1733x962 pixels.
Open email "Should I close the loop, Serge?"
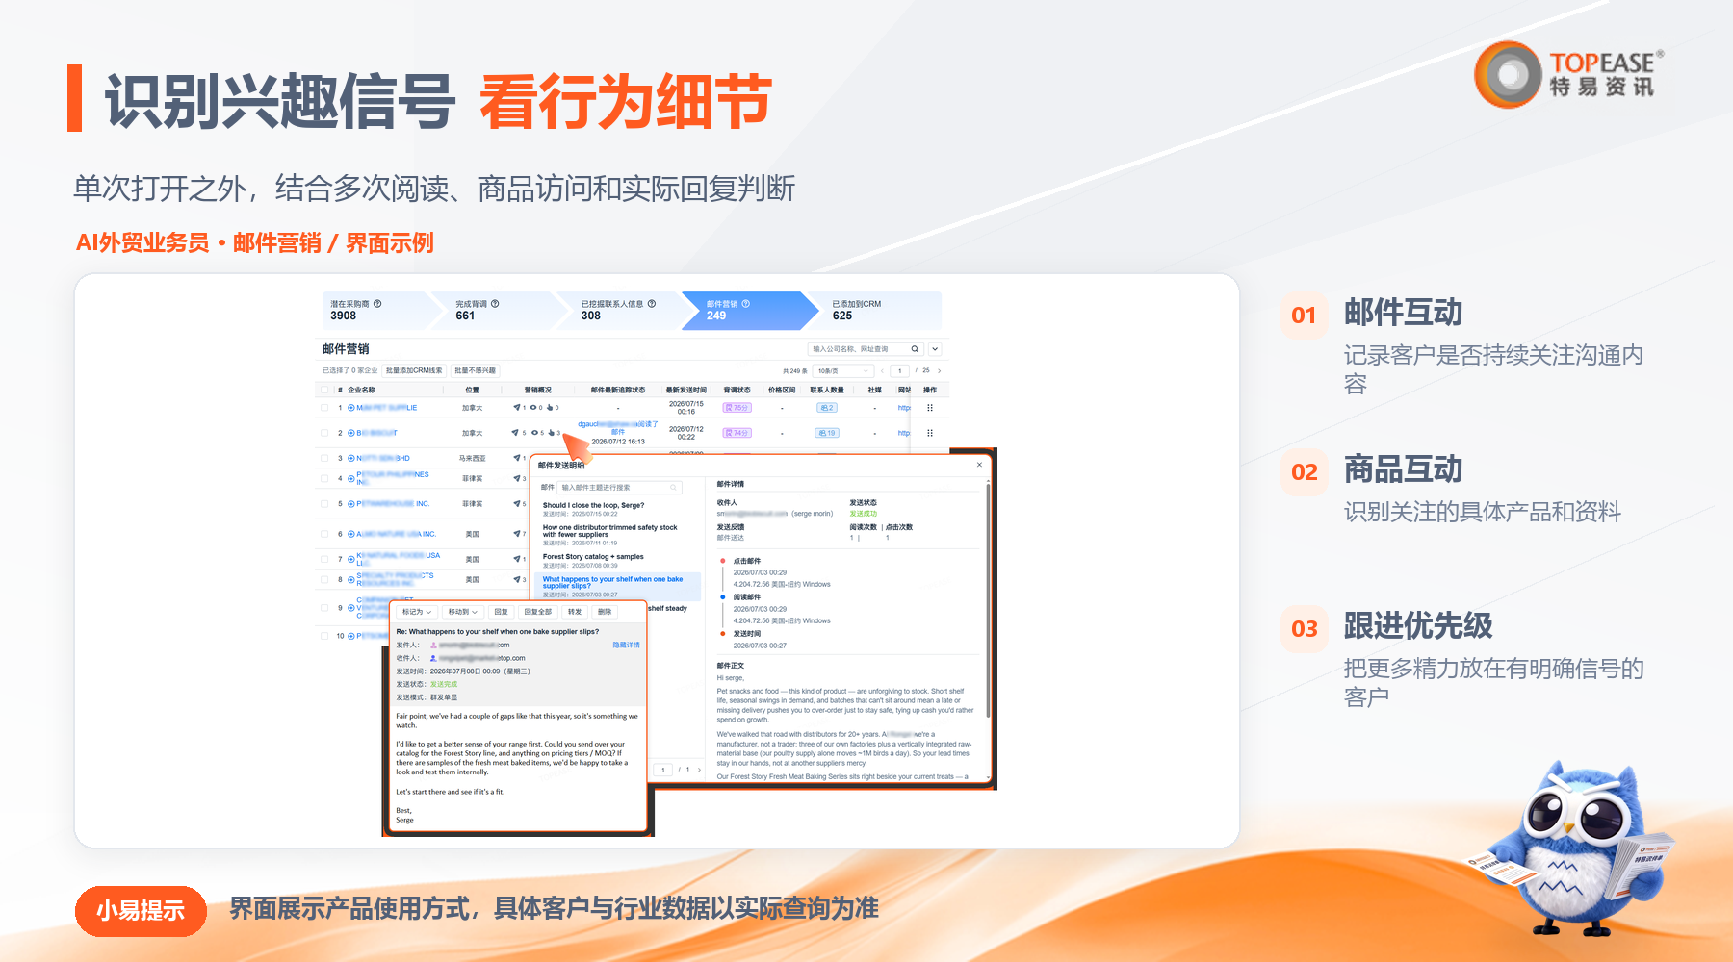coord(593,505)
